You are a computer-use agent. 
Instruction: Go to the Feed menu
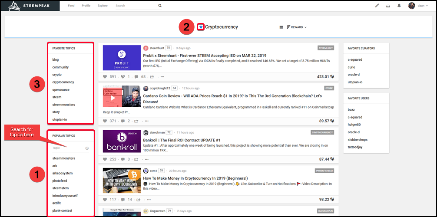pyautogui.click(x=71, y=6)
